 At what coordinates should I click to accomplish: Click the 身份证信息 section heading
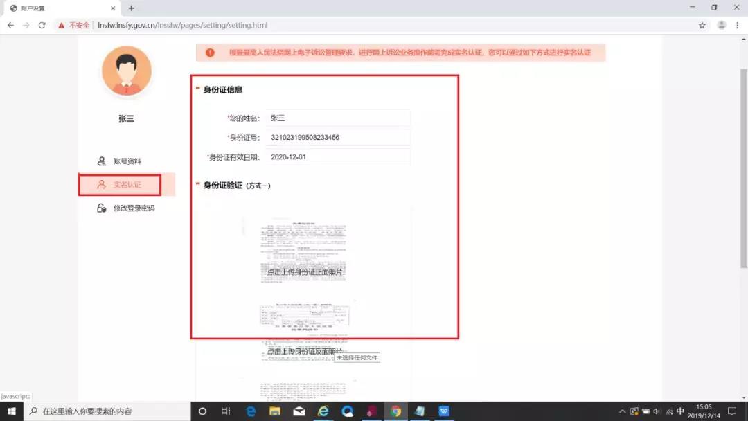(223, 89)
